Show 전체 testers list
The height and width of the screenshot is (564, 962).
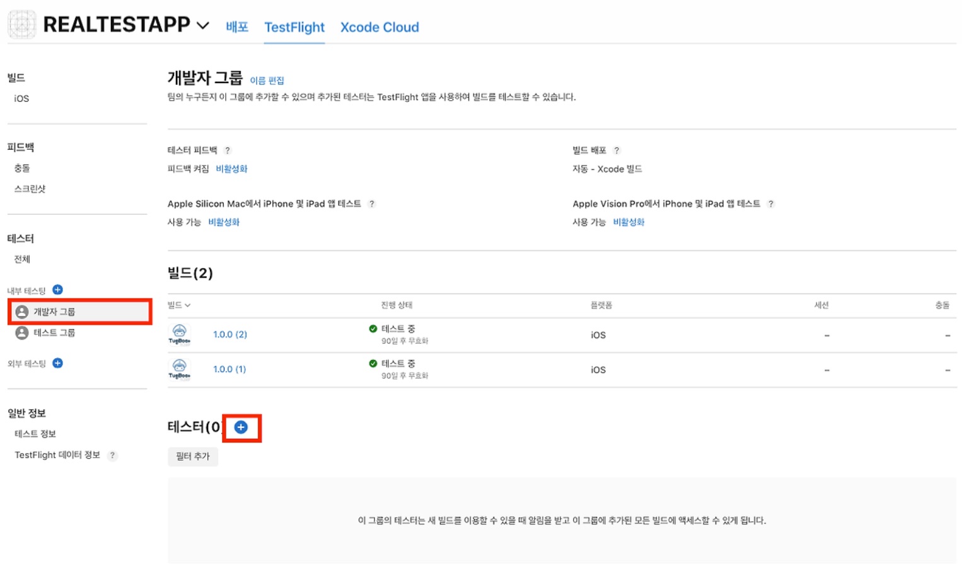(22, 259)
